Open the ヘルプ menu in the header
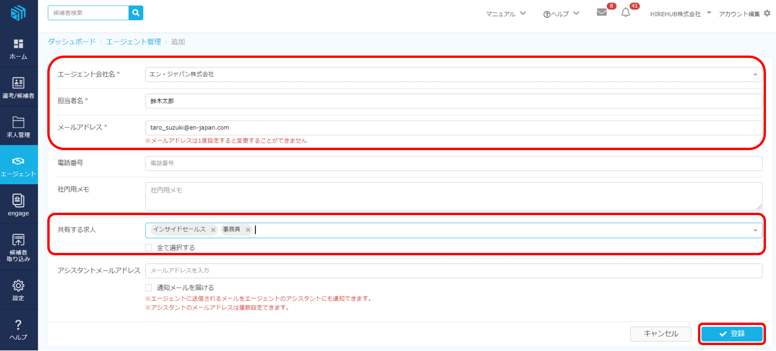776x351 pixels. coord(561,14)
